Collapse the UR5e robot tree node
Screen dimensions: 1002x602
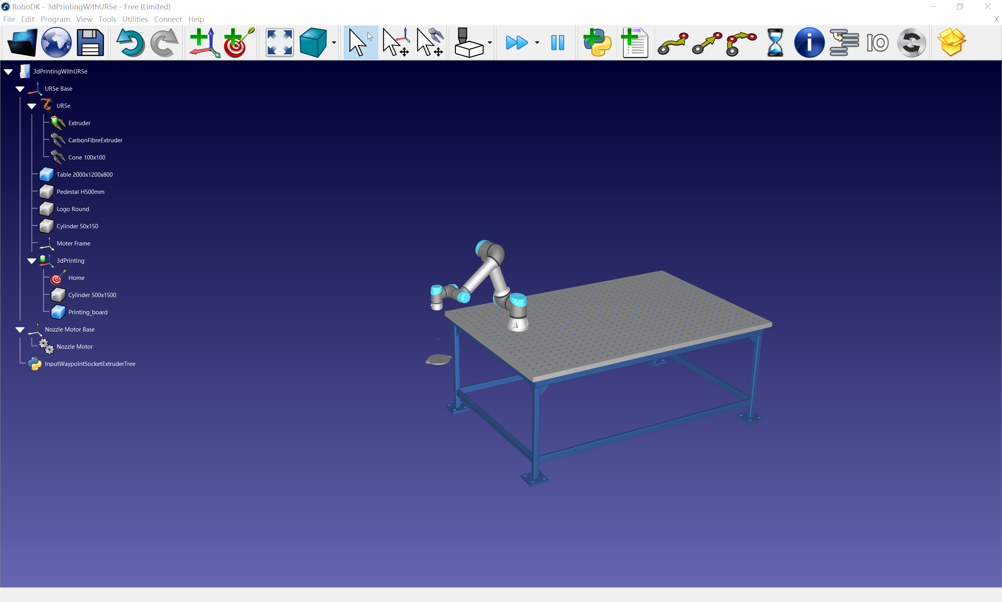pos(32,106)
